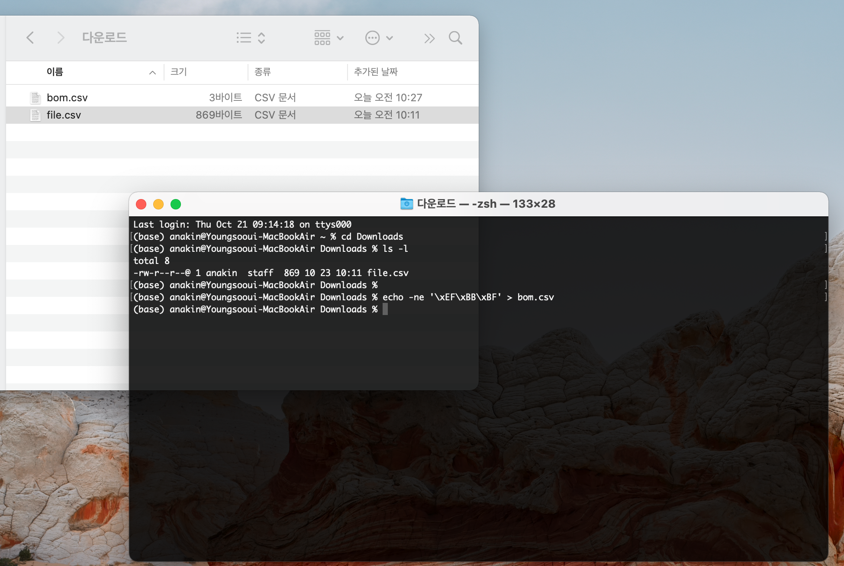Click the Finder forward navigation arrow
The width and height of the screenshot is (844, 566).
click(61, 38)
